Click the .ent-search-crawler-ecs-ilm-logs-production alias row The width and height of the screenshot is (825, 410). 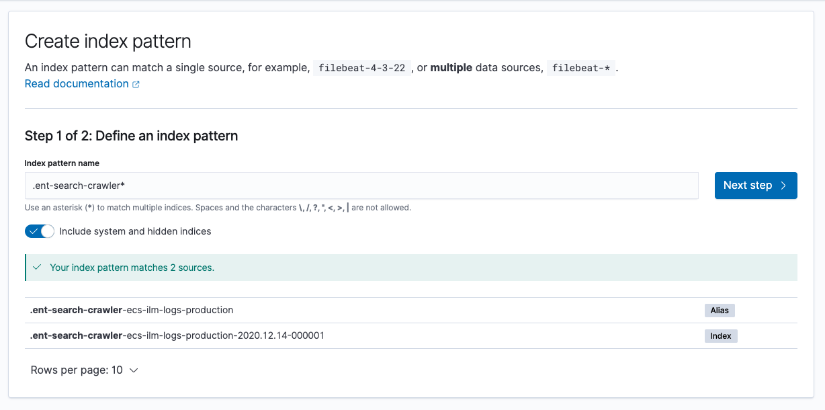click(x=131, y=310)
